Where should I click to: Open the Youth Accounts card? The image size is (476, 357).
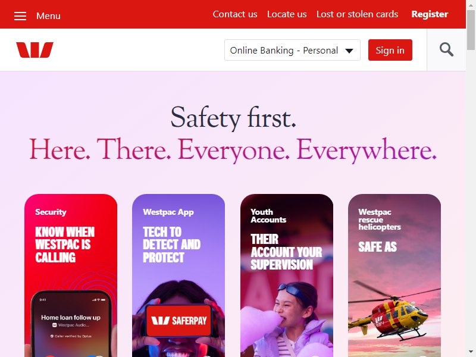point(287,275)
